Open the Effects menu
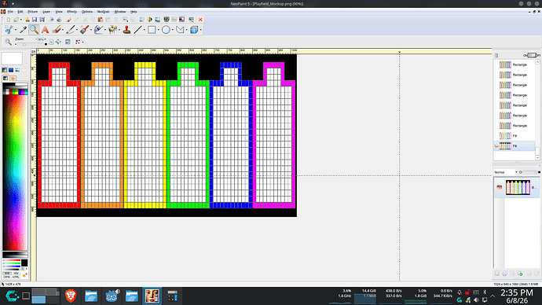The image size is (542, 305). pyautogui.click(x=72, y=12)
